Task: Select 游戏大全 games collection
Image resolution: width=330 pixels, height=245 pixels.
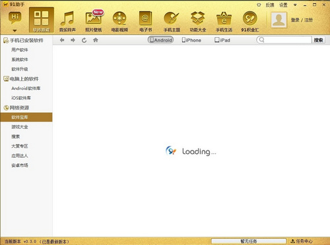Action: coord(20,127)
